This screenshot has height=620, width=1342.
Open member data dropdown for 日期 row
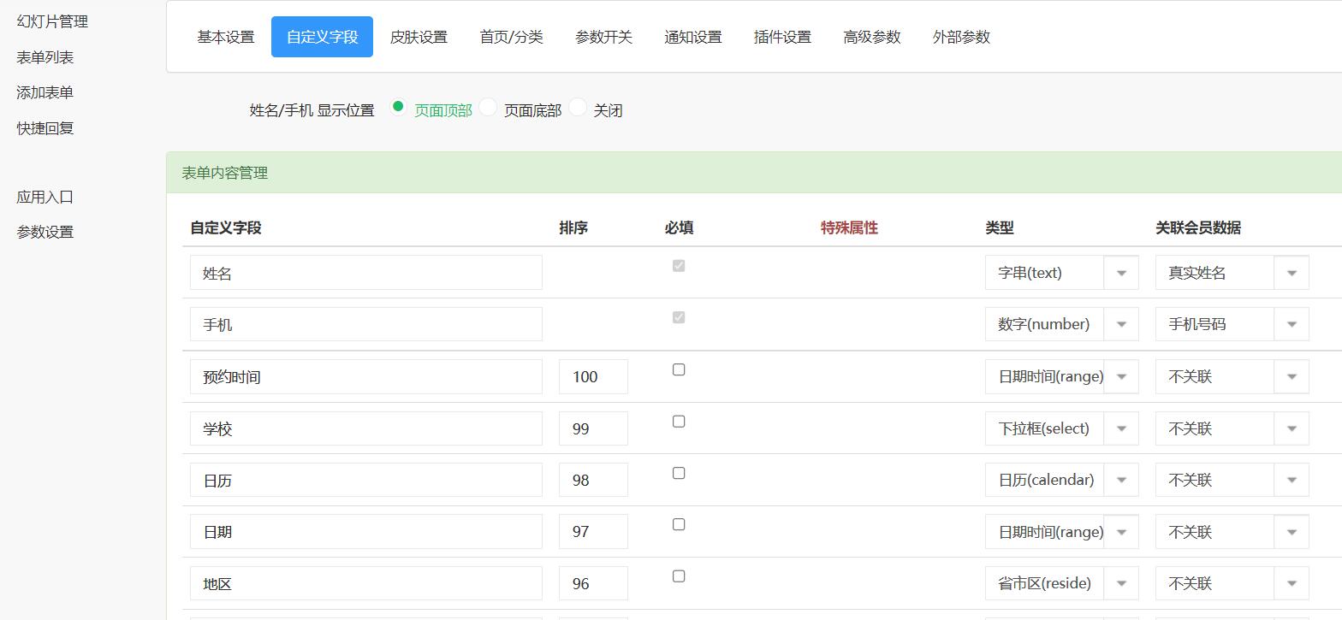coord(1232,532)
